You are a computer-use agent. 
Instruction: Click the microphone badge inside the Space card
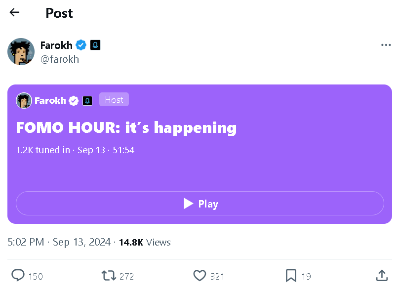click(x=87, y=100)
